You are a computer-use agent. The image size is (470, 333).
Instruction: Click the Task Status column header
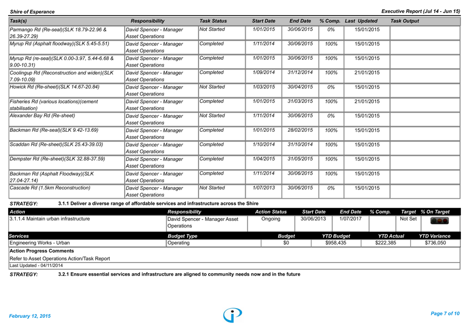[x=213, y=21]
